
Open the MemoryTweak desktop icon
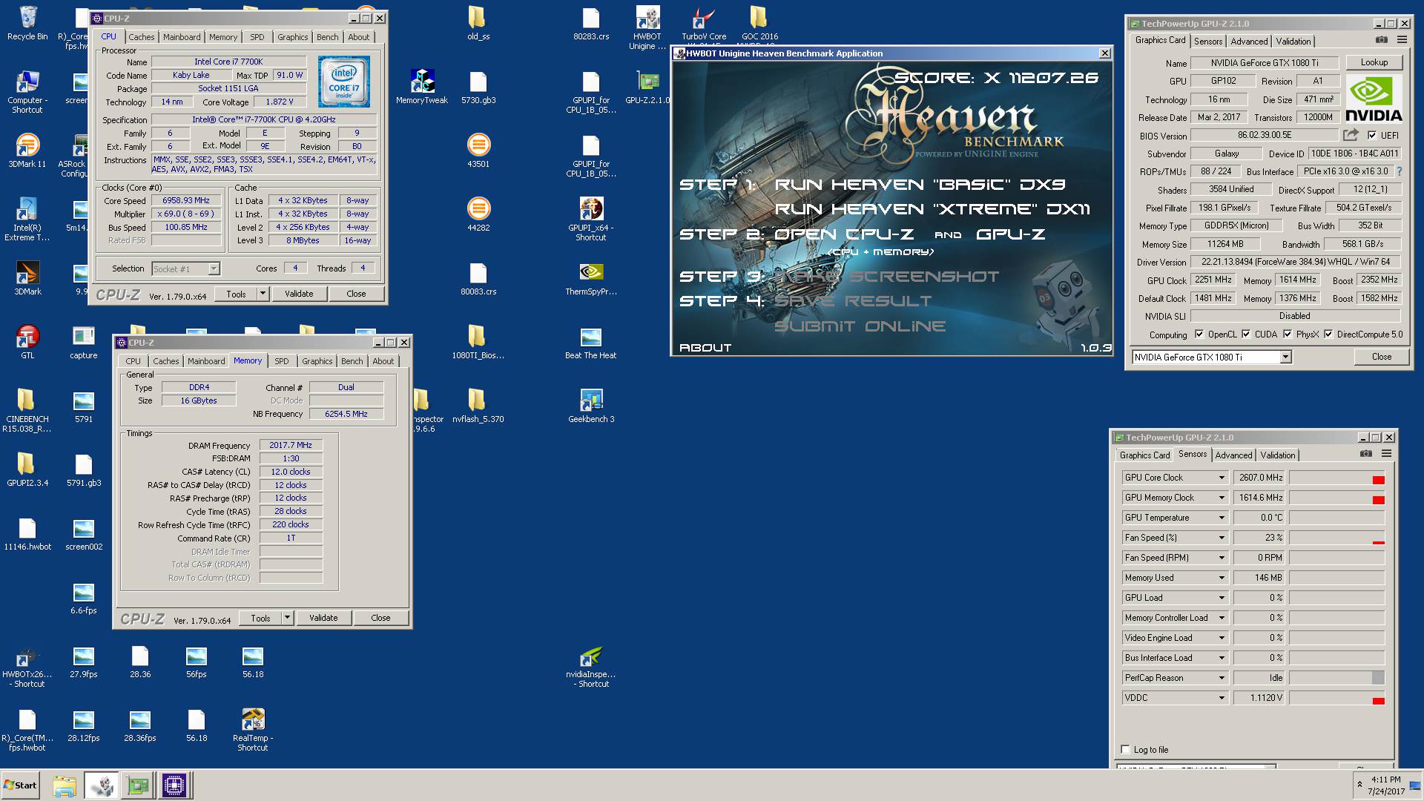(422, 87)
